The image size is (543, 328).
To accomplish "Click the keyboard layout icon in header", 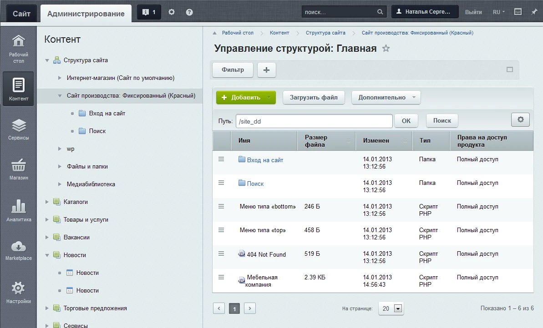I will coord(518,12).
